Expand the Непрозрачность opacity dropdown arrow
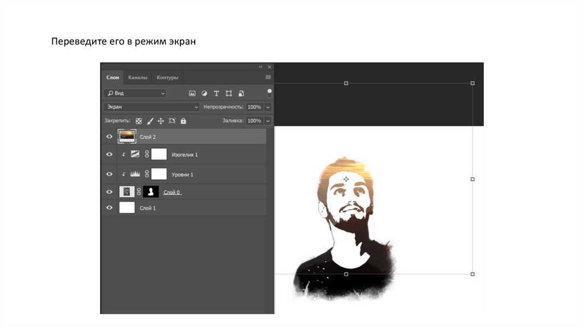Viewport: 583px width, 327px height. point(268,107)
